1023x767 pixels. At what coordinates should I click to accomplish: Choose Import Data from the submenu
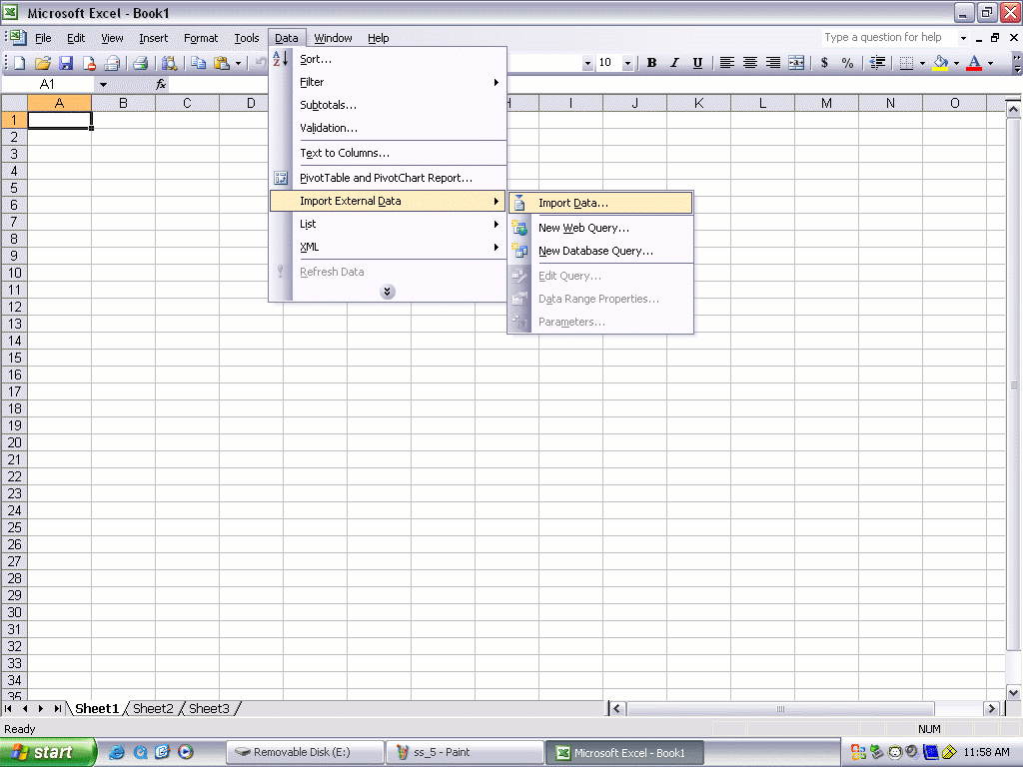[572, 203]
